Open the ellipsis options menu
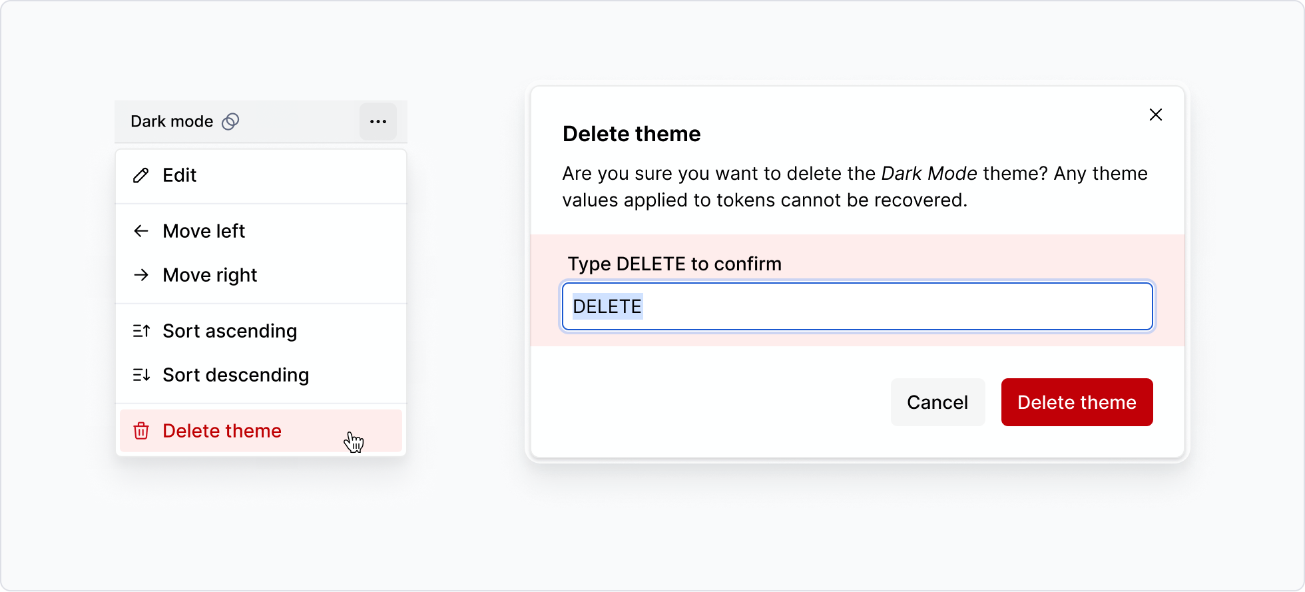This screenshot has height=592, width=1305. 378,121
